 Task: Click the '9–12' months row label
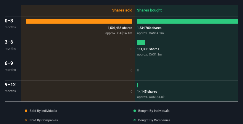point(10,84)
